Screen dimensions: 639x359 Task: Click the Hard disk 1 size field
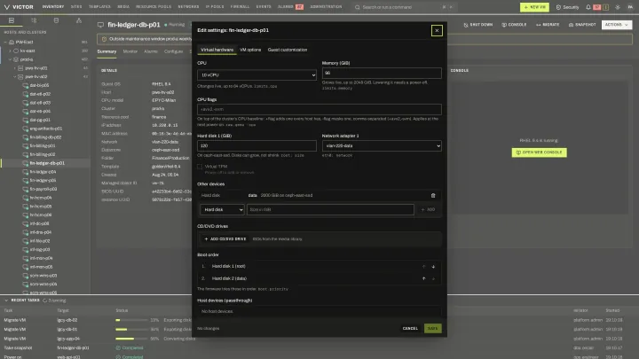[x=256, y=145]
